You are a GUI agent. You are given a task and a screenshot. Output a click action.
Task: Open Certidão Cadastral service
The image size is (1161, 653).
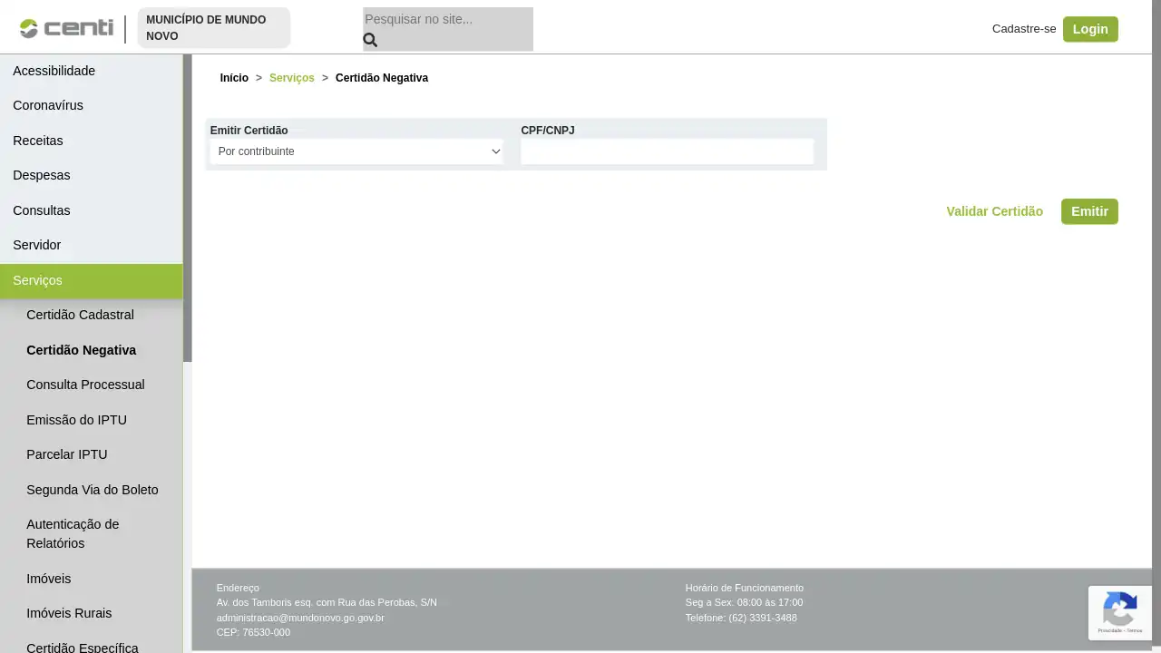[x=80, y=315]
